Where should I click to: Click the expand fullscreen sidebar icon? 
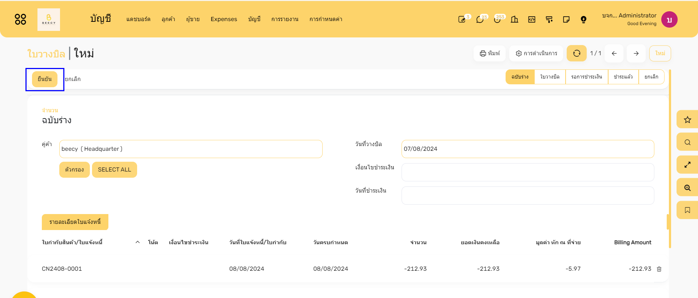tap(687, 165)
